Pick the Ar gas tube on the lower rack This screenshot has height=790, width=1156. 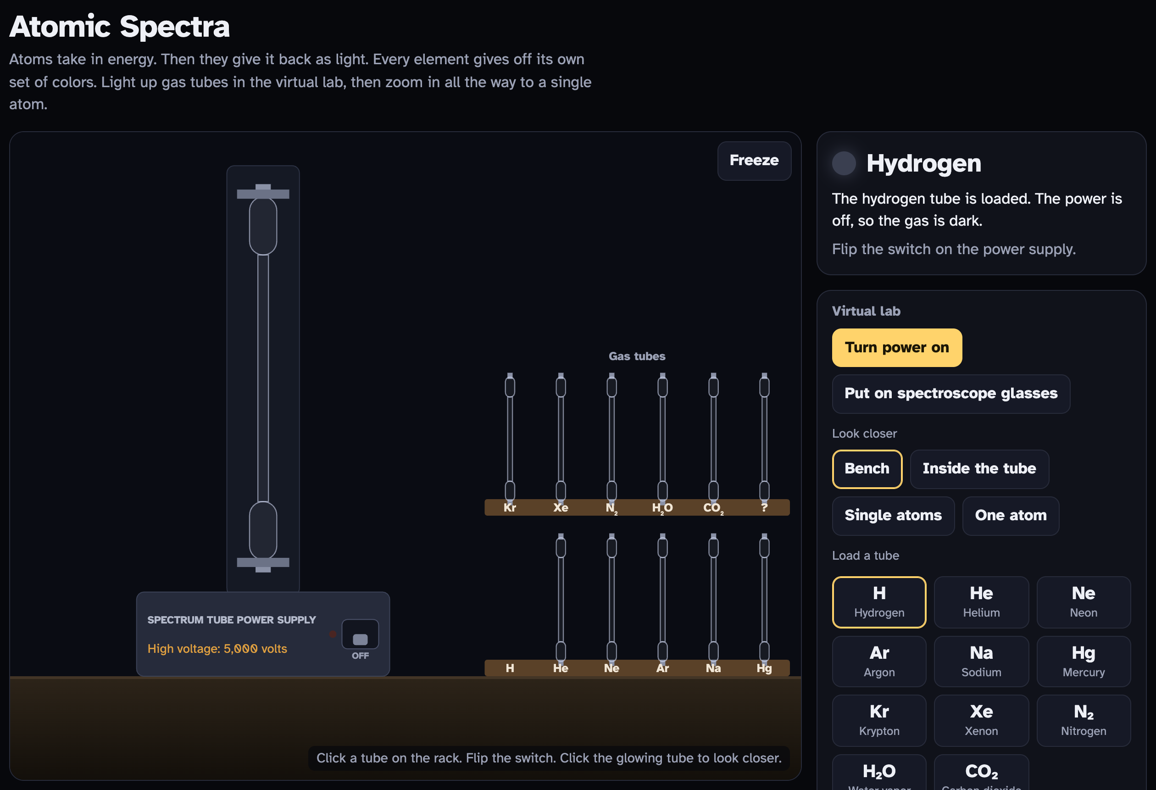[662, 599]
